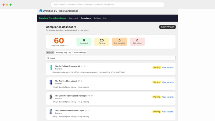This screenshot has width=215, height=121.
Task: Click the green Compliant count card
Action: [84, 42]
